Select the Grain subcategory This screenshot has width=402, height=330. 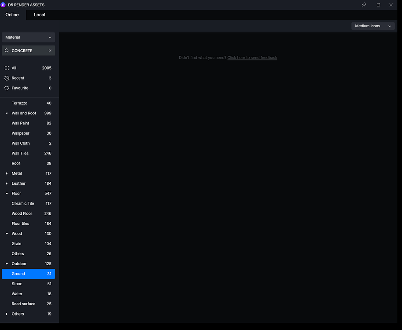pyautogui.click(x=28, y=243)
